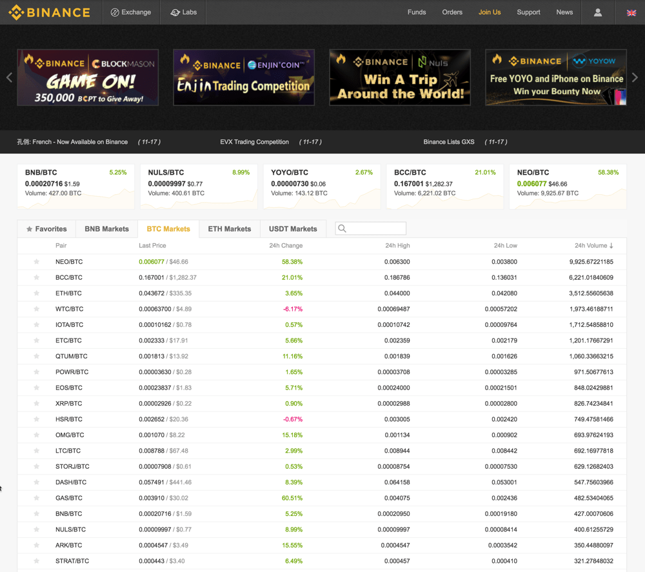Open the Nuls Win A Trip banner
Screen dimensions: 645x572
[400, 77]
